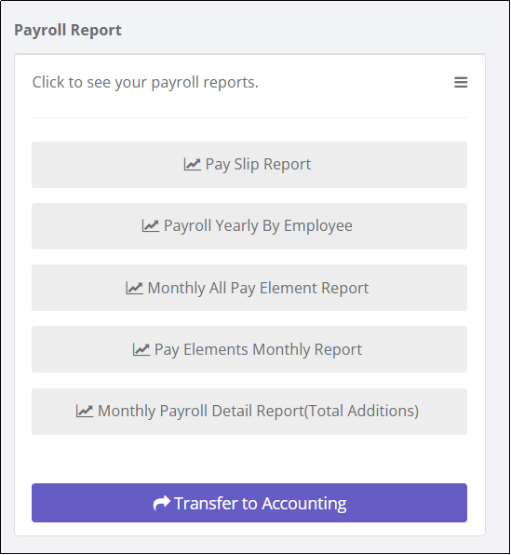
Task: Open the hamburger menu in the card header
Action: 461,82
